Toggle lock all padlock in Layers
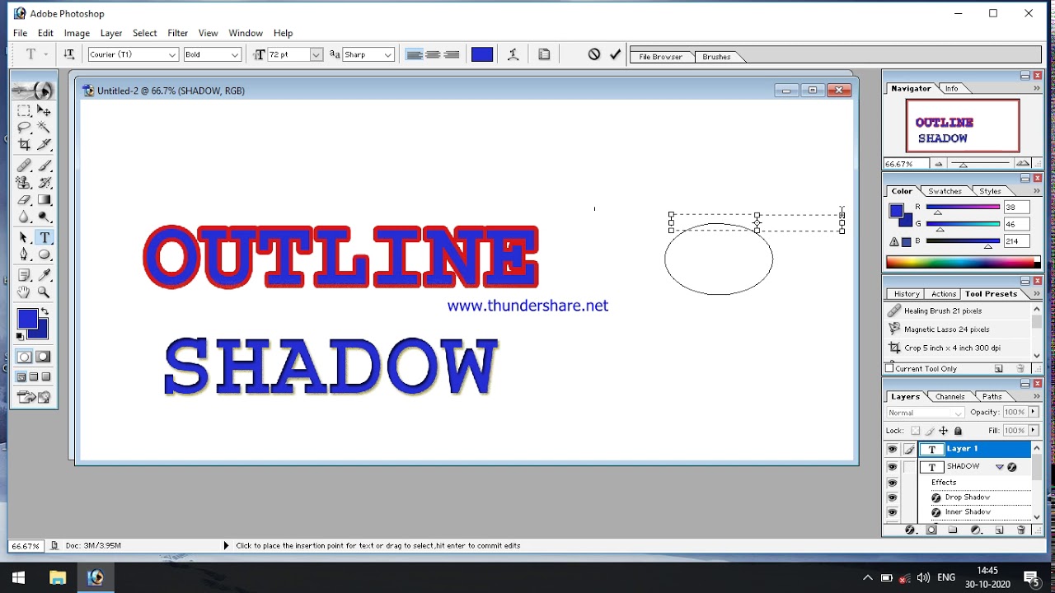The image size is (1055, 593). point(957,431)
